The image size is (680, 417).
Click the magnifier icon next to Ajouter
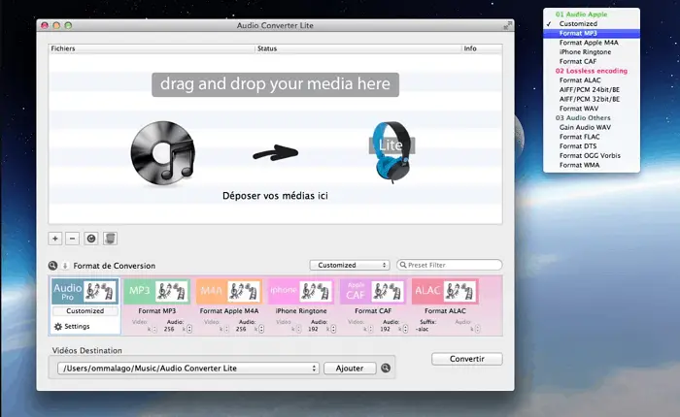click(386, 369)
